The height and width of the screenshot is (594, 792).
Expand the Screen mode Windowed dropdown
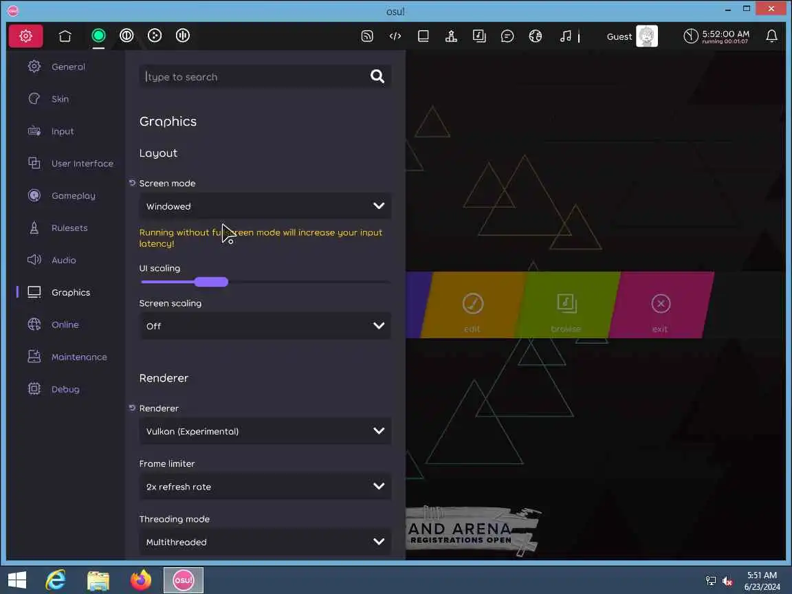[x=265, y=206]
